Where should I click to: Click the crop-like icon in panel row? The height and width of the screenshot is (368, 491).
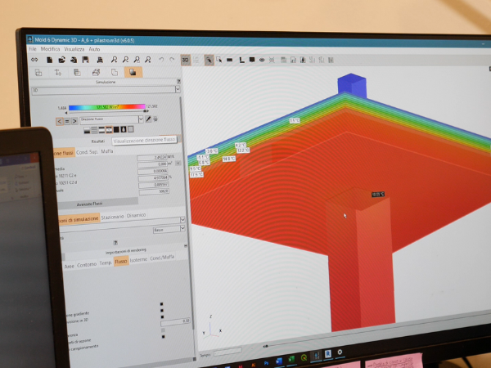point(58,73)
